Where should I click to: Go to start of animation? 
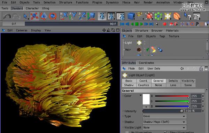click(122, 24)
